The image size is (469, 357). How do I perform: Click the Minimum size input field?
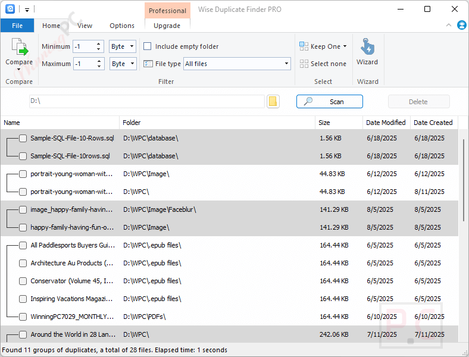(85, 46)
